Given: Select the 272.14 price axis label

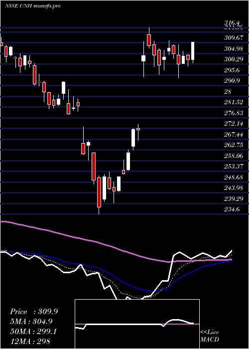Looking at the screenshot, I should [234, 124].
